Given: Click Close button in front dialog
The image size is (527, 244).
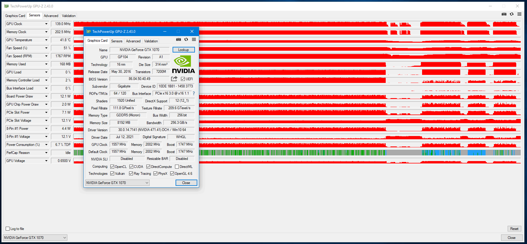Looking at the screenshot, I should [186, 183].
